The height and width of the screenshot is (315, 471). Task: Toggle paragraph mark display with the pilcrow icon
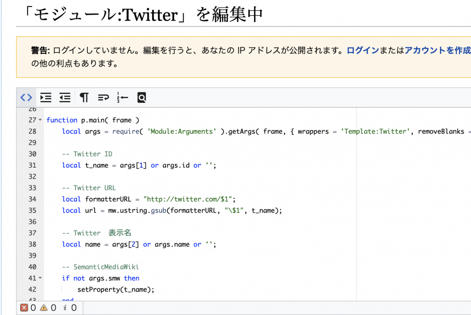coord(84,97)
